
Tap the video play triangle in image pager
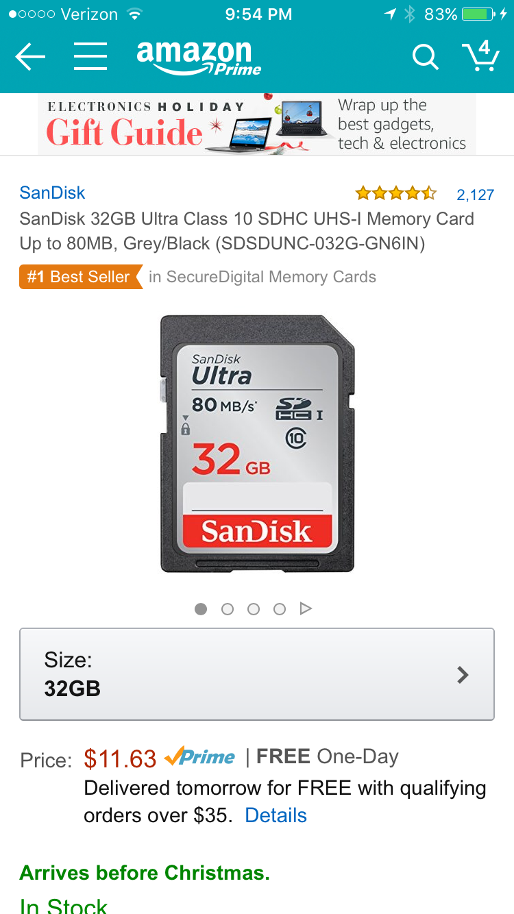(306, 608)
